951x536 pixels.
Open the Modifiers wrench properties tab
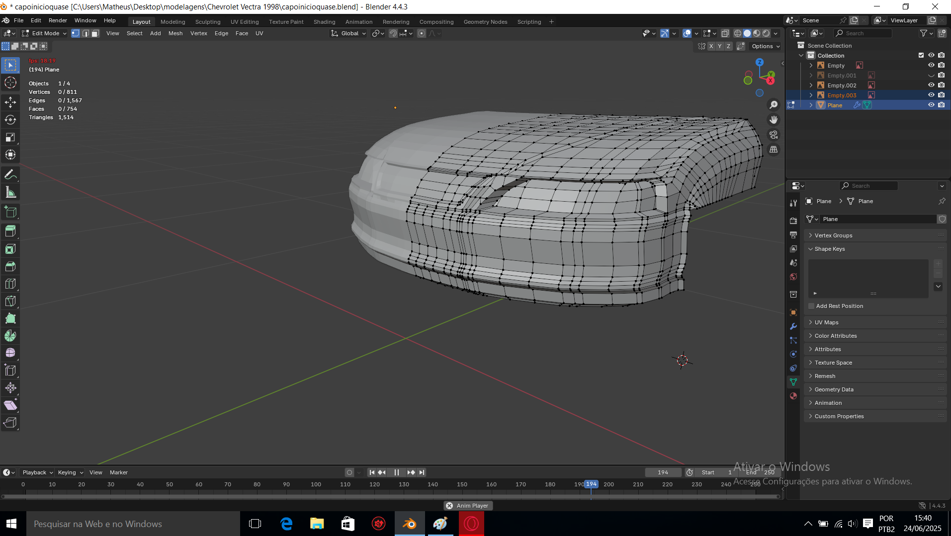click(793, 326)
